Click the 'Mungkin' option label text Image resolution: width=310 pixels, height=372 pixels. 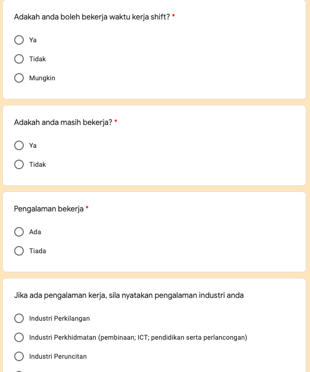tap(42, 78)
